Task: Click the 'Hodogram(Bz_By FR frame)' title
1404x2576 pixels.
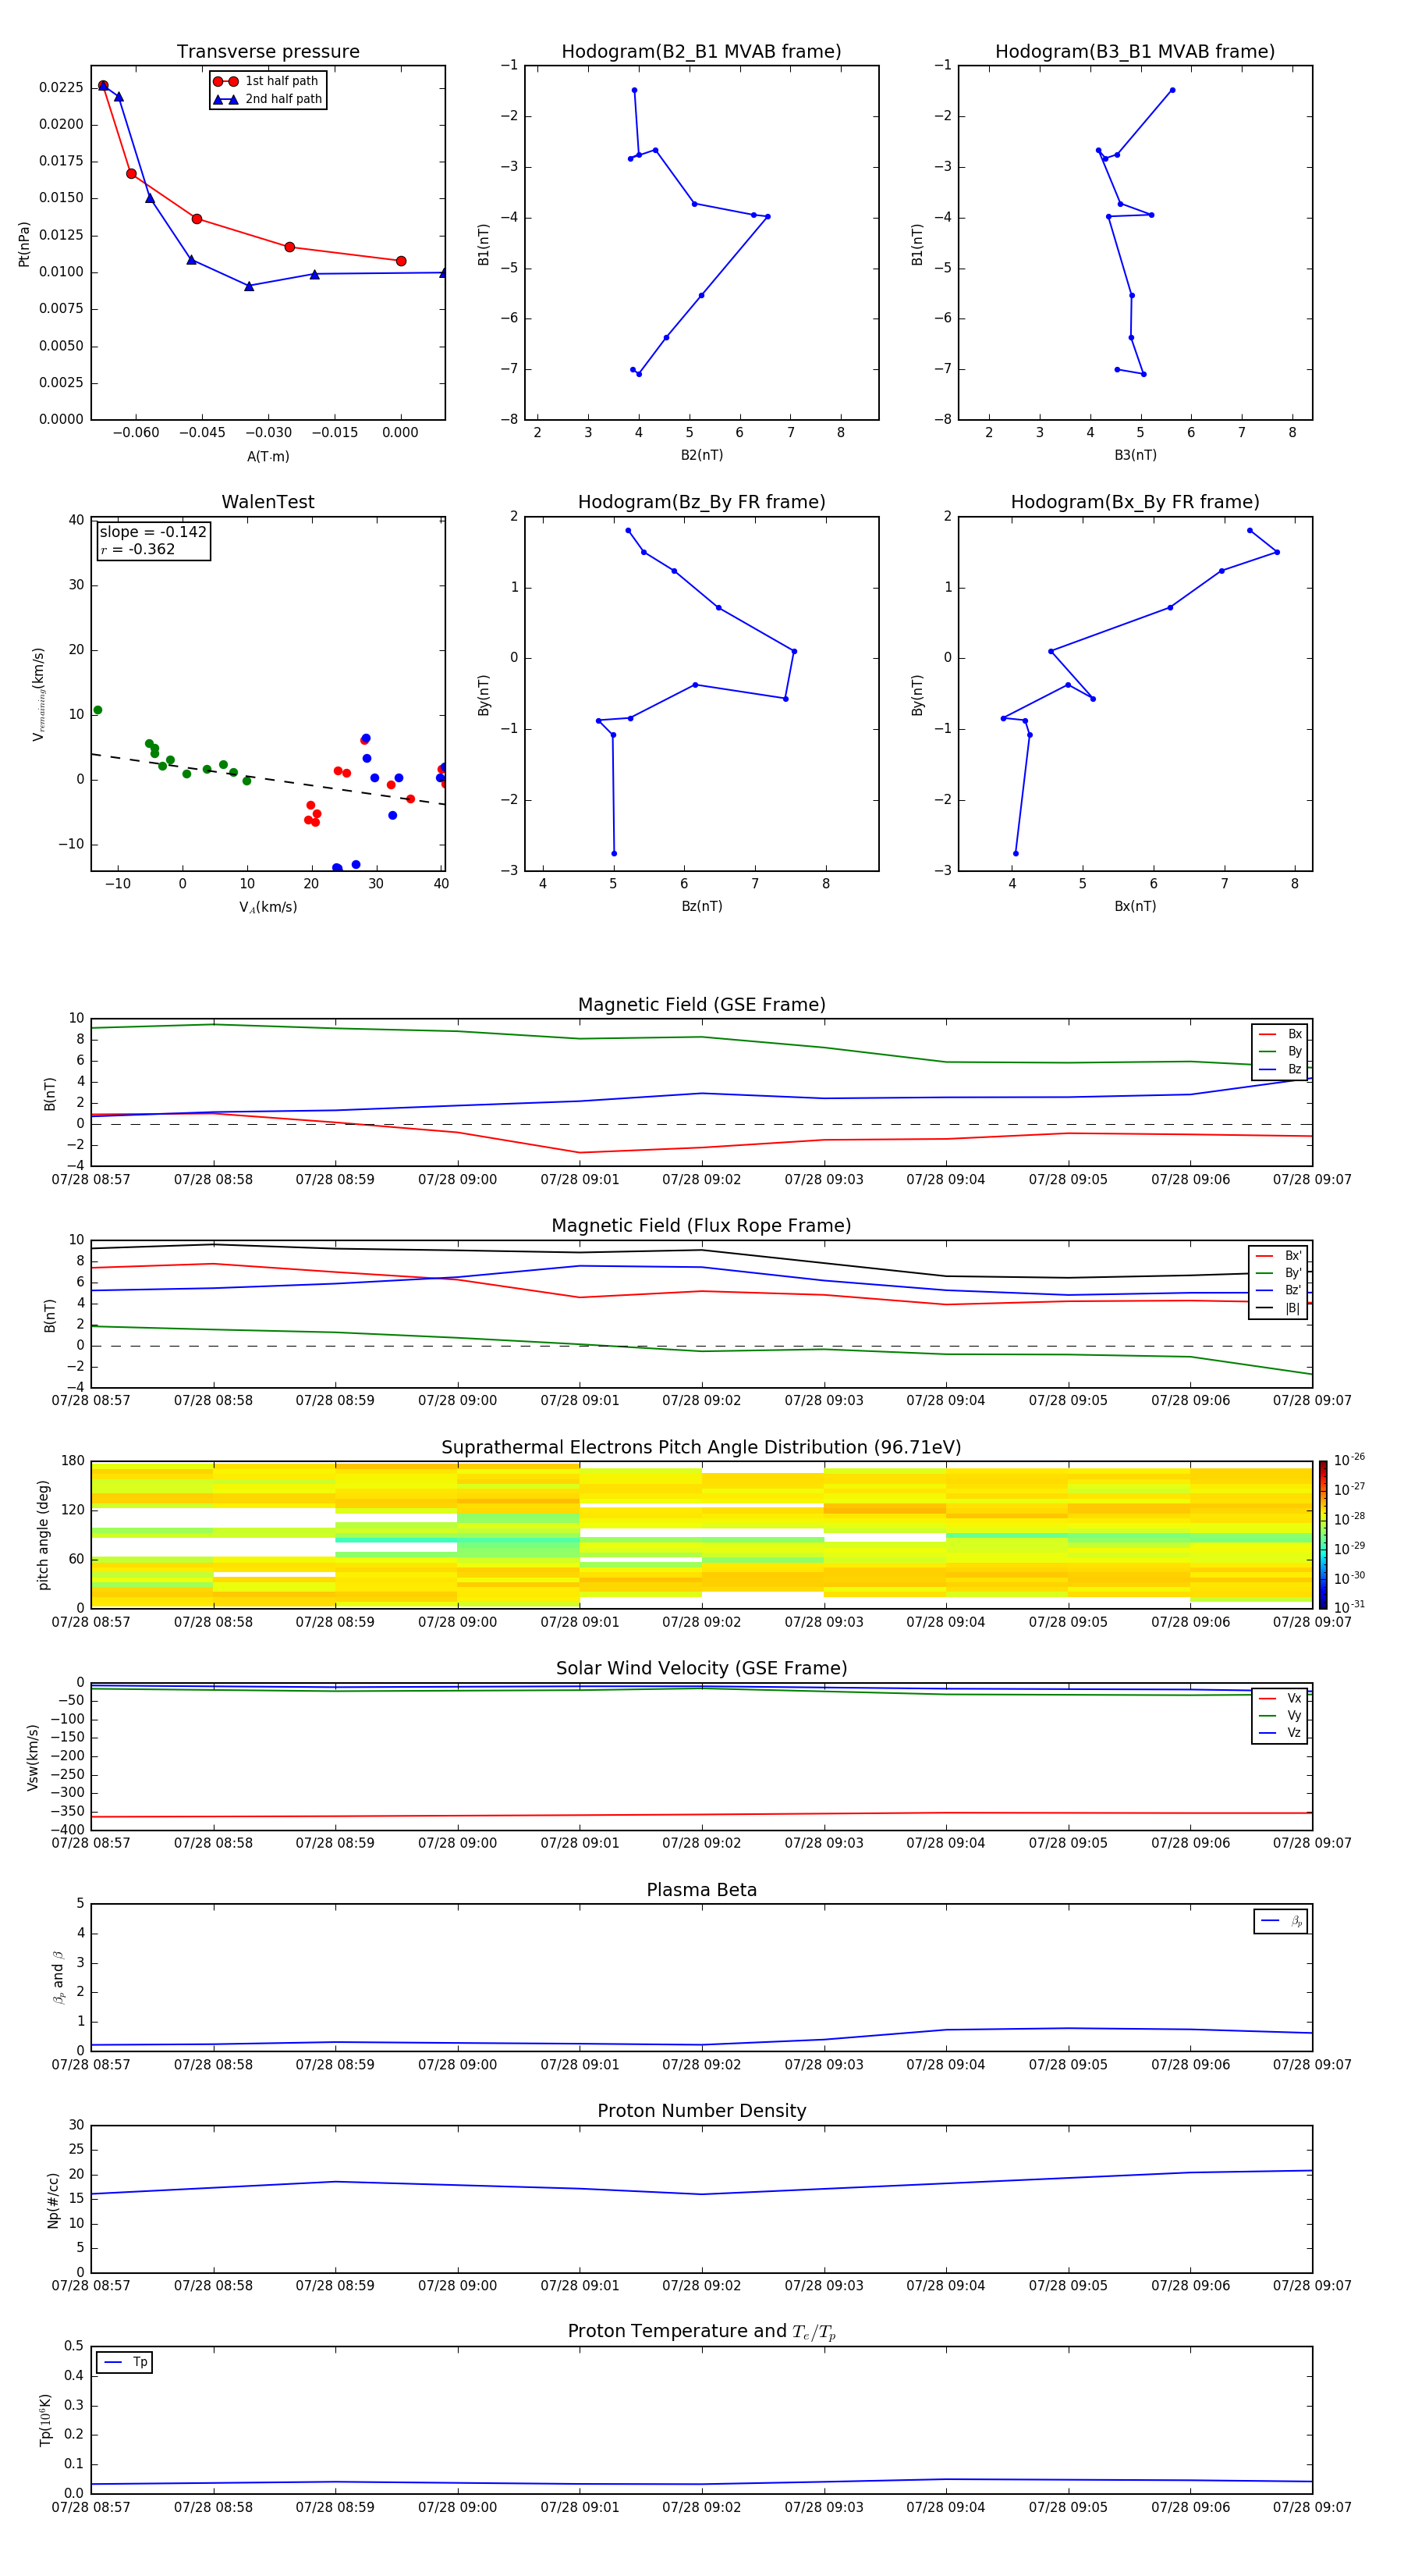Action: (701, 502)
